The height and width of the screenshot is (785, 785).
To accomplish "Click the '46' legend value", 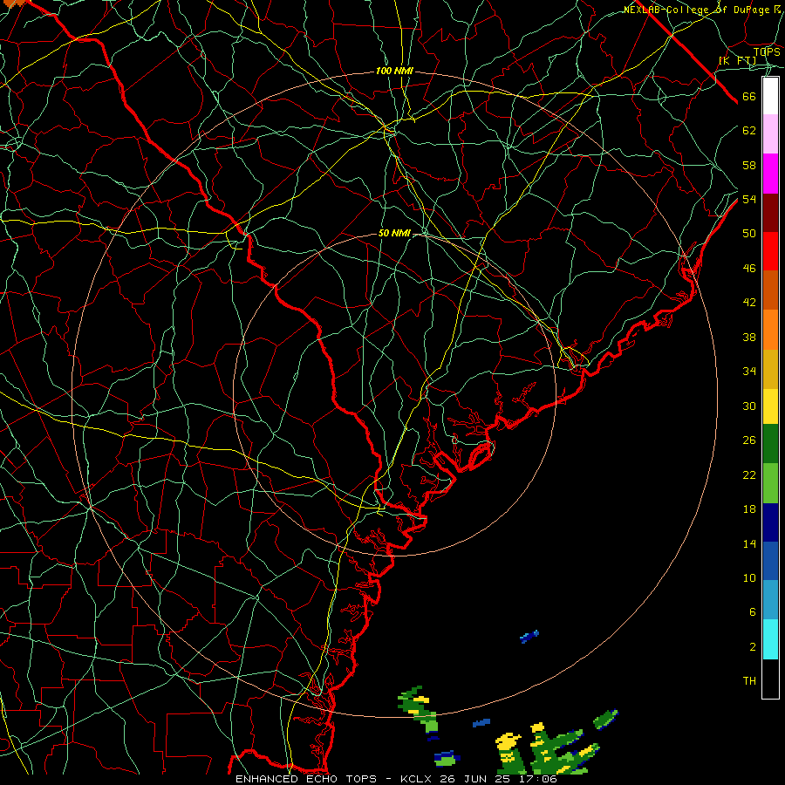I will point(749,269).
